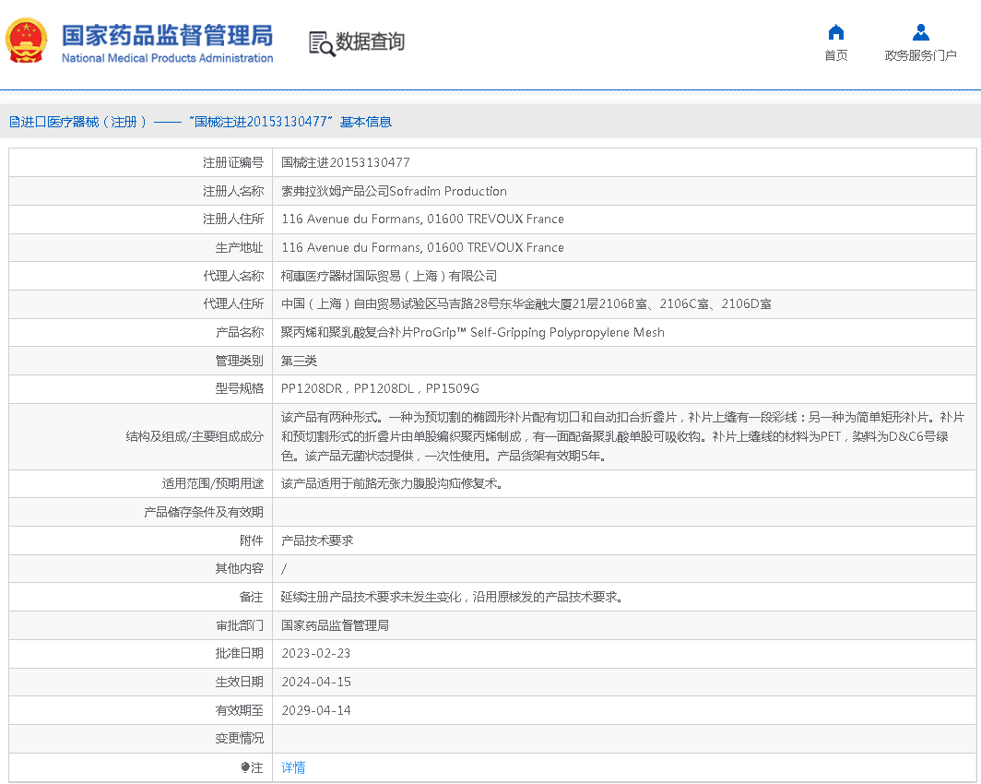Open the 详情 details link
Image resolution: width=981 pixels, height=784 pixels.
[x=292, y=766]
